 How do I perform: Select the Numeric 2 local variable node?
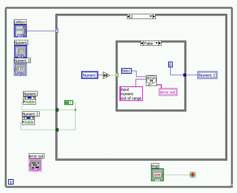(x=207, y=75)
